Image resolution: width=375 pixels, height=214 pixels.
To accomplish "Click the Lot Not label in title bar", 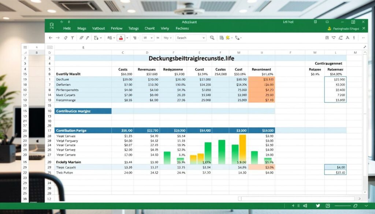I will pos(288,22).
